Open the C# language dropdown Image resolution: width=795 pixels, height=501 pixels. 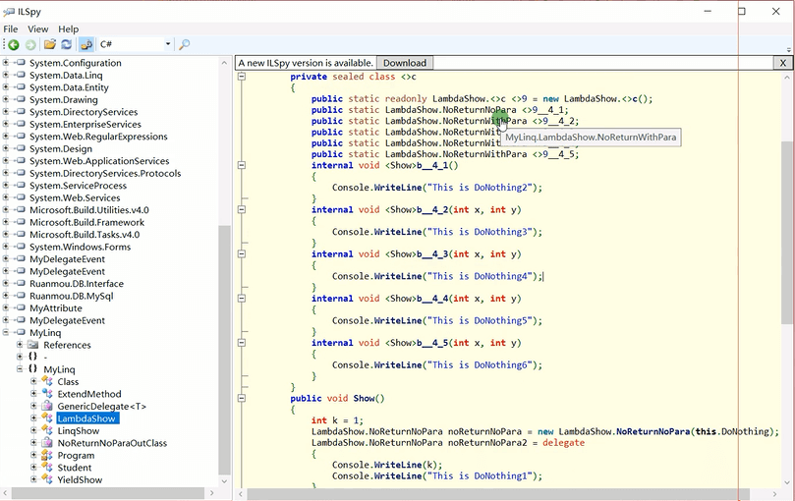[168, 45]
